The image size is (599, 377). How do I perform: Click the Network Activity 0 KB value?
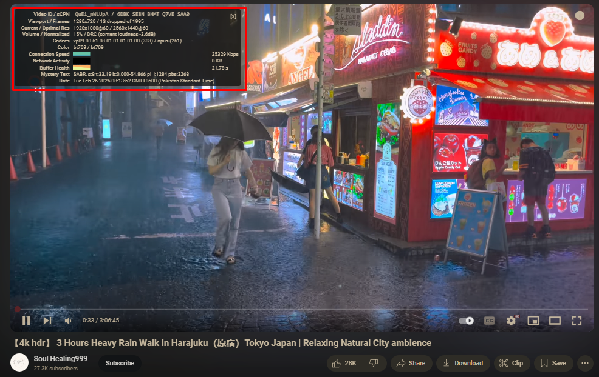pyautogui.click(x=217, y=61)
